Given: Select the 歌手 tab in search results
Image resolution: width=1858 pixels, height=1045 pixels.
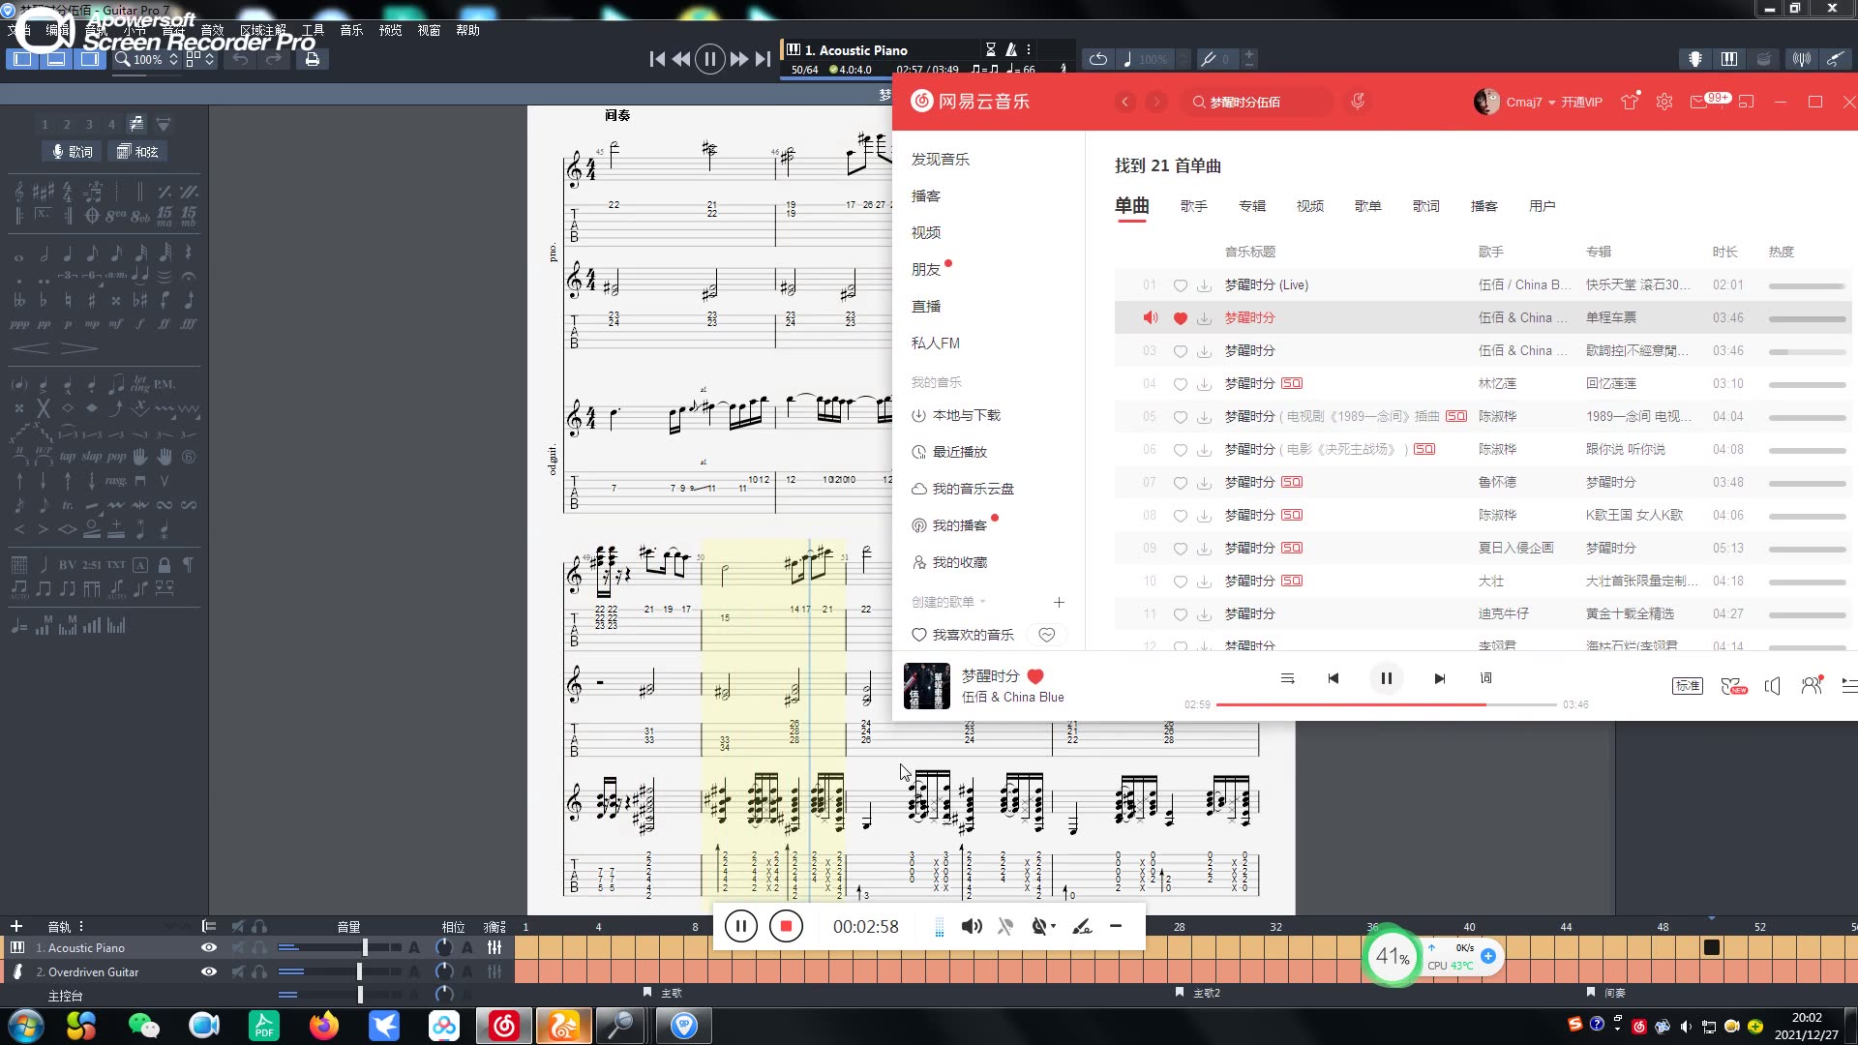Looking at the screenshot, I should click(x=1193, y=205).
